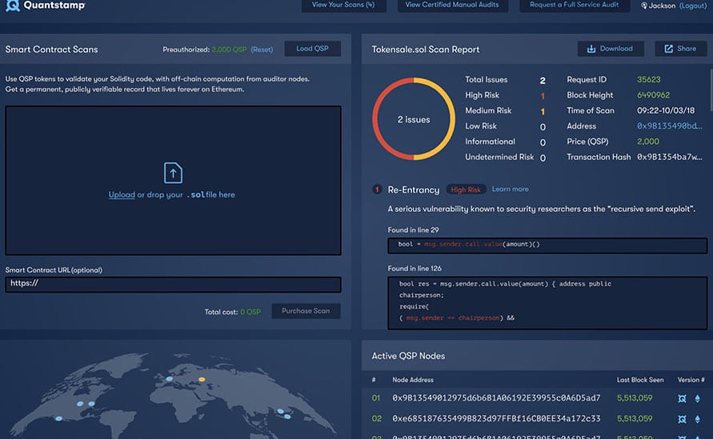Click the red issue number 1 icon
The image size is (713, 439).
(377, 189)
